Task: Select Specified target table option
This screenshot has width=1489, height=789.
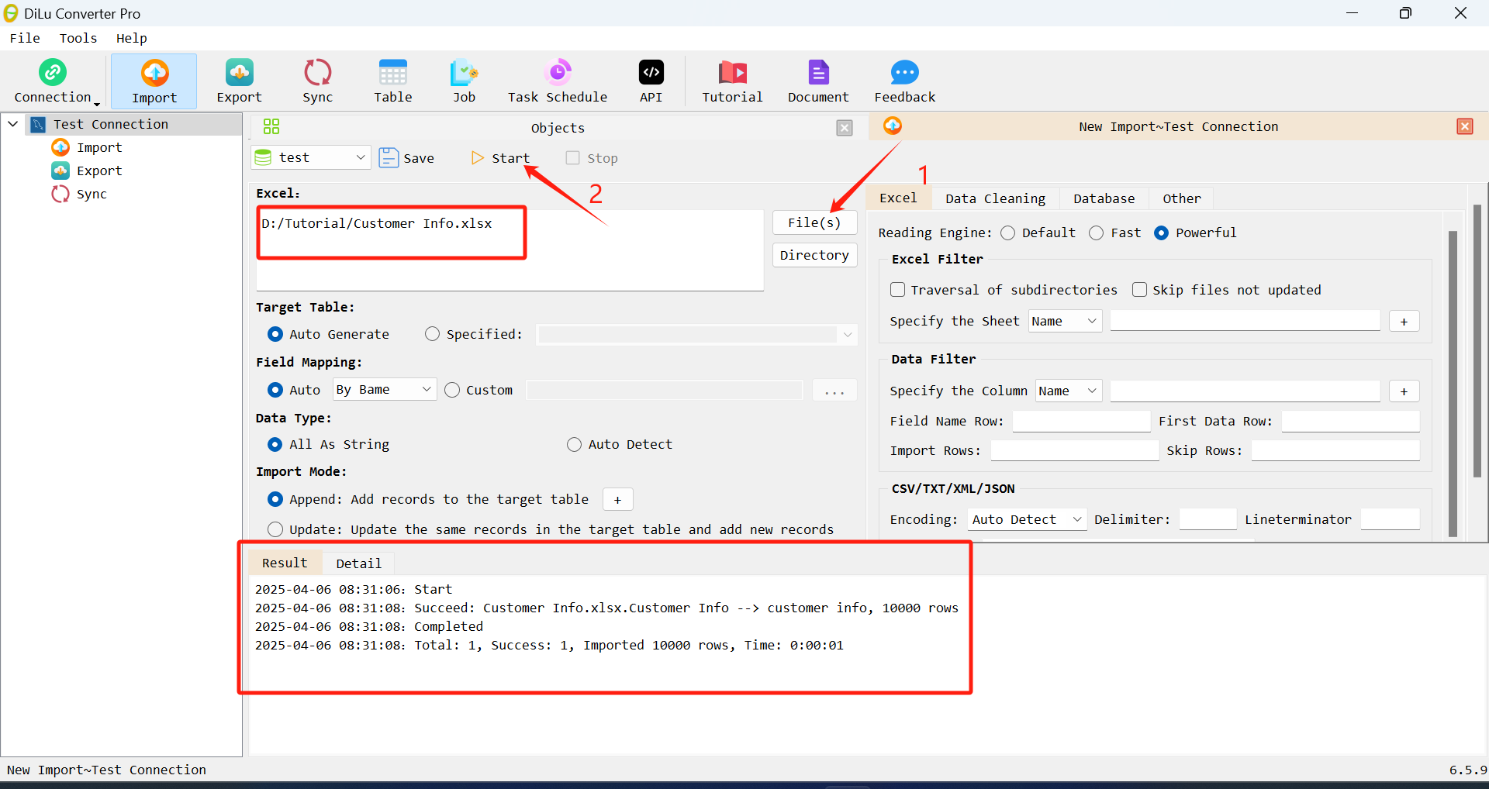Action: point(432,334)
